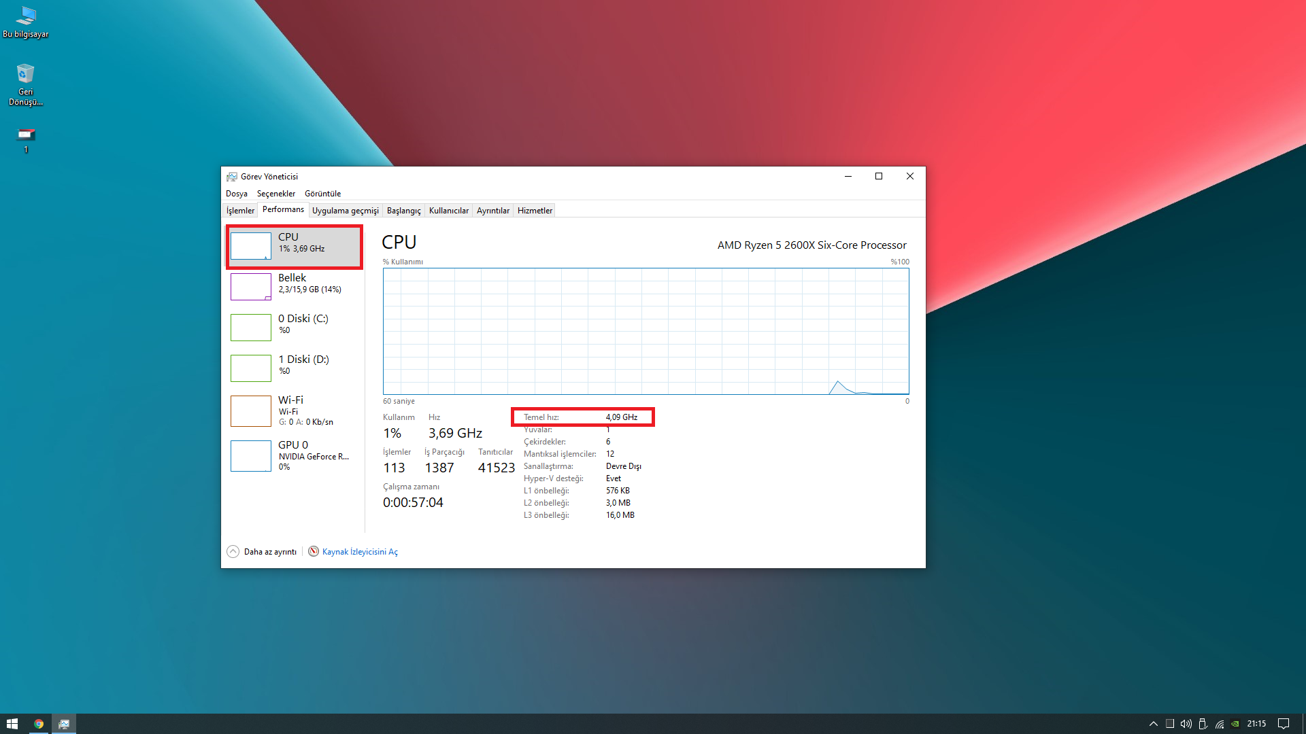
Task: Switch to the Başlangıç tab
Action: [403, 211]
